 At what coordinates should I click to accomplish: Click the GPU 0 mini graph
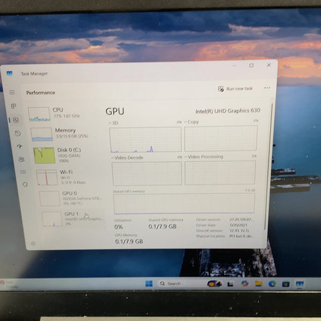coord(49,199)
